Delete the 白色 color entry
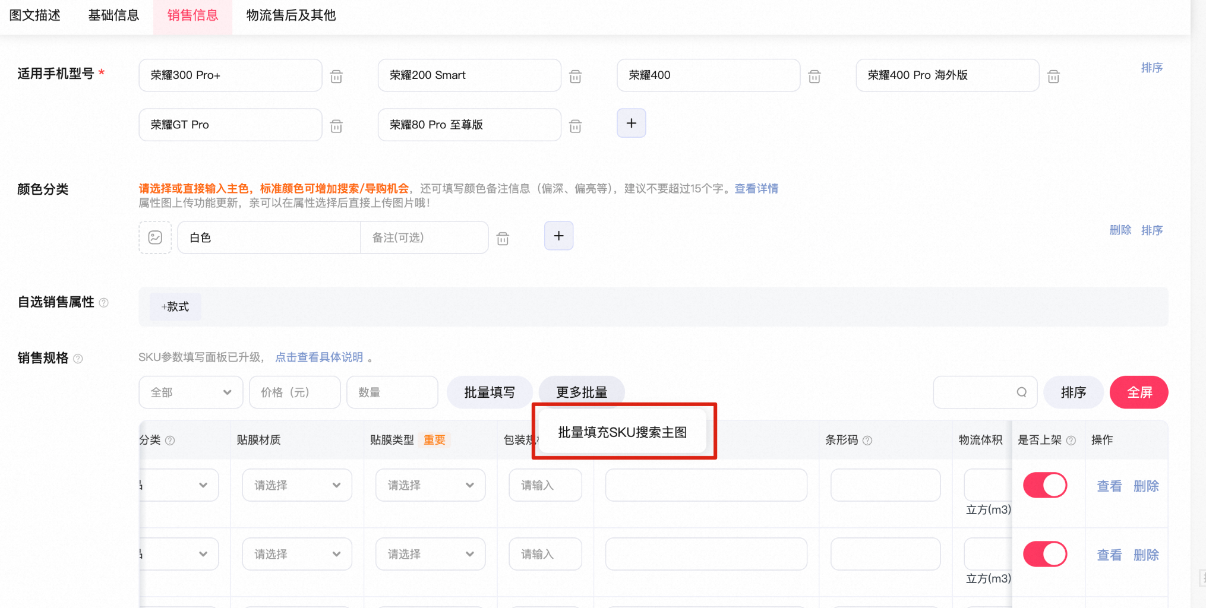Viewport: 1206px width, 608px height. click(503, 239)
